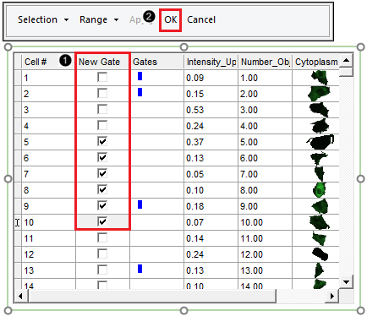
Task: Click blue gate marker for cell 1
Action: [x=140, y=76]
